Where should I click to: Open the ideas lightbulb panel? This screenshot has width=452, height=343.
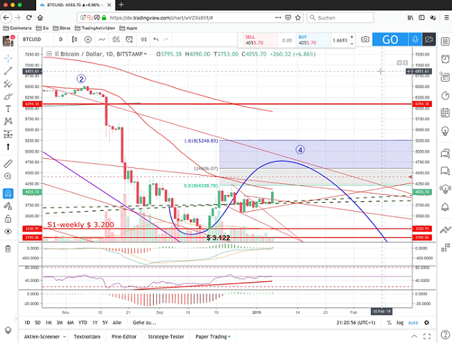[445, 131]
